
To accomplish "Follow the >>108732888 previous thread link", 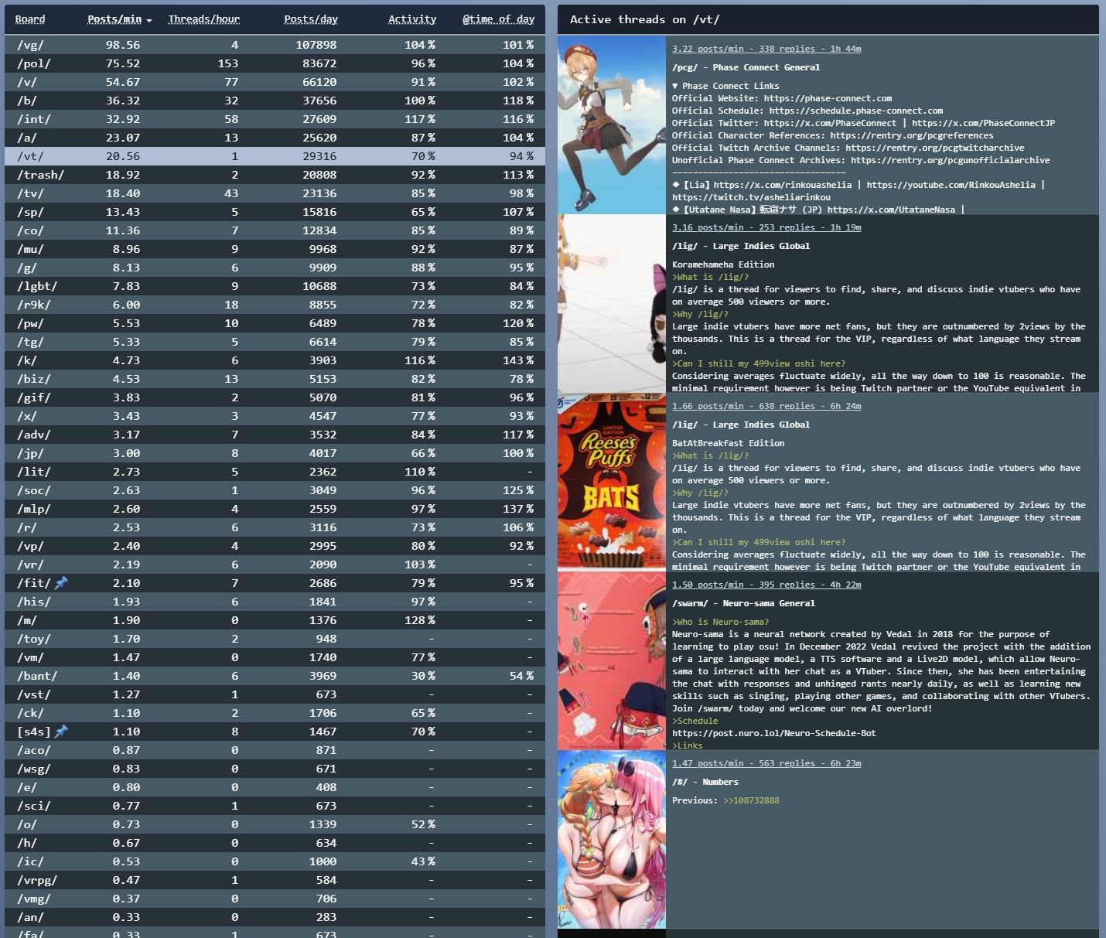I will tap(752, 800).
